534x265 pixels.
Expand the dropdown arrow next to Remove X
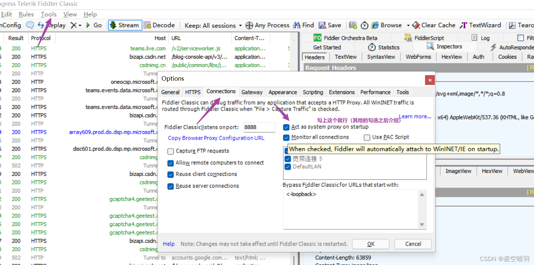tap(80, 25)
